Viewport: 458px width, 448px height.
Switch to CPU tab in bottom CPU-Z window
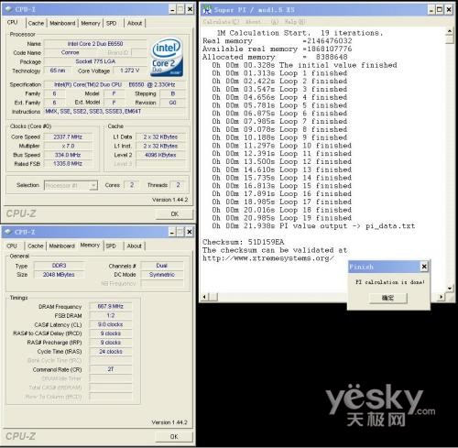point(12,246)
